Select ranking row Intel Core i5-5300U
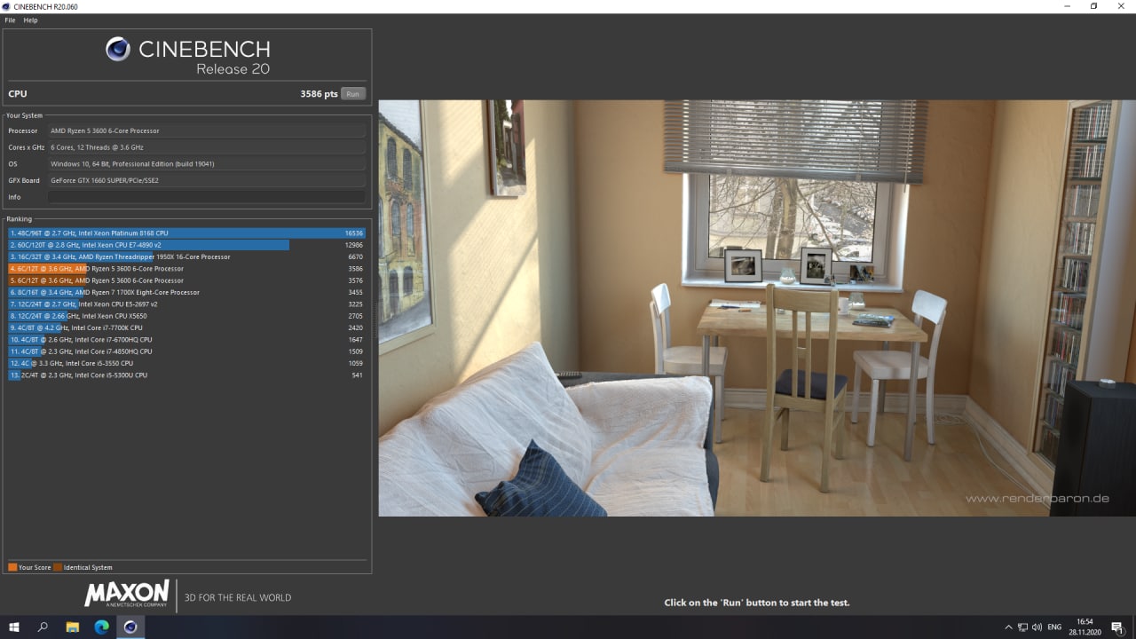Image resolution: width=1136 pixels, height=639 pixels. [186, 375]
